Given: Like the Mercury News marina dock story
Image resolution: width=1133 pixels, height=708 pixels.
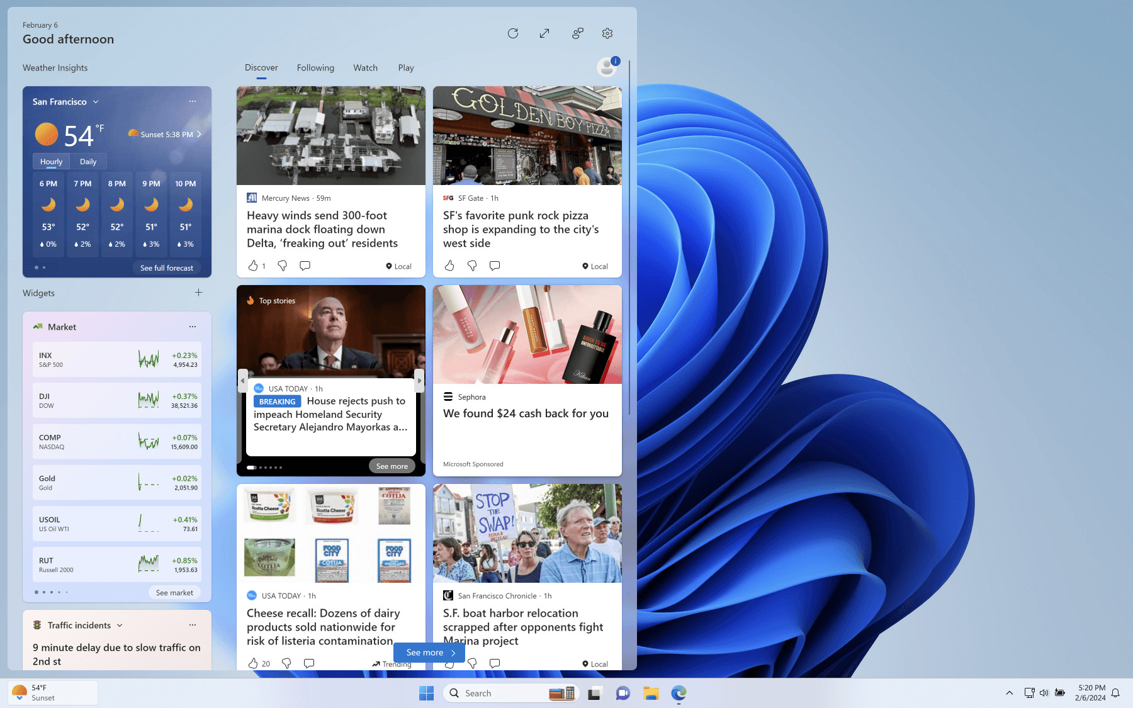Looking at the screenshot, I should click(x=253, y=266).
